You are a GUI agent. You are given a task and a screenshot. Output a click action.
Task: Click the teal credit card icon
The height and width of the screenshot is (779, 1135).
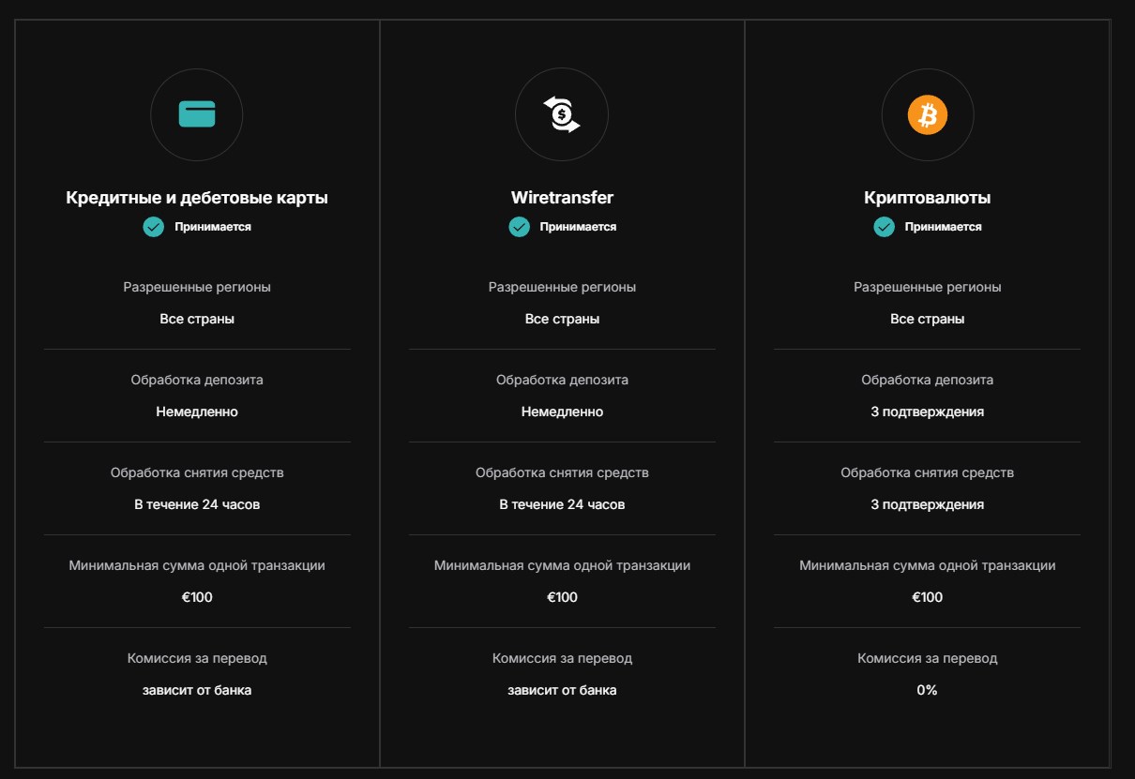point(197,114)
